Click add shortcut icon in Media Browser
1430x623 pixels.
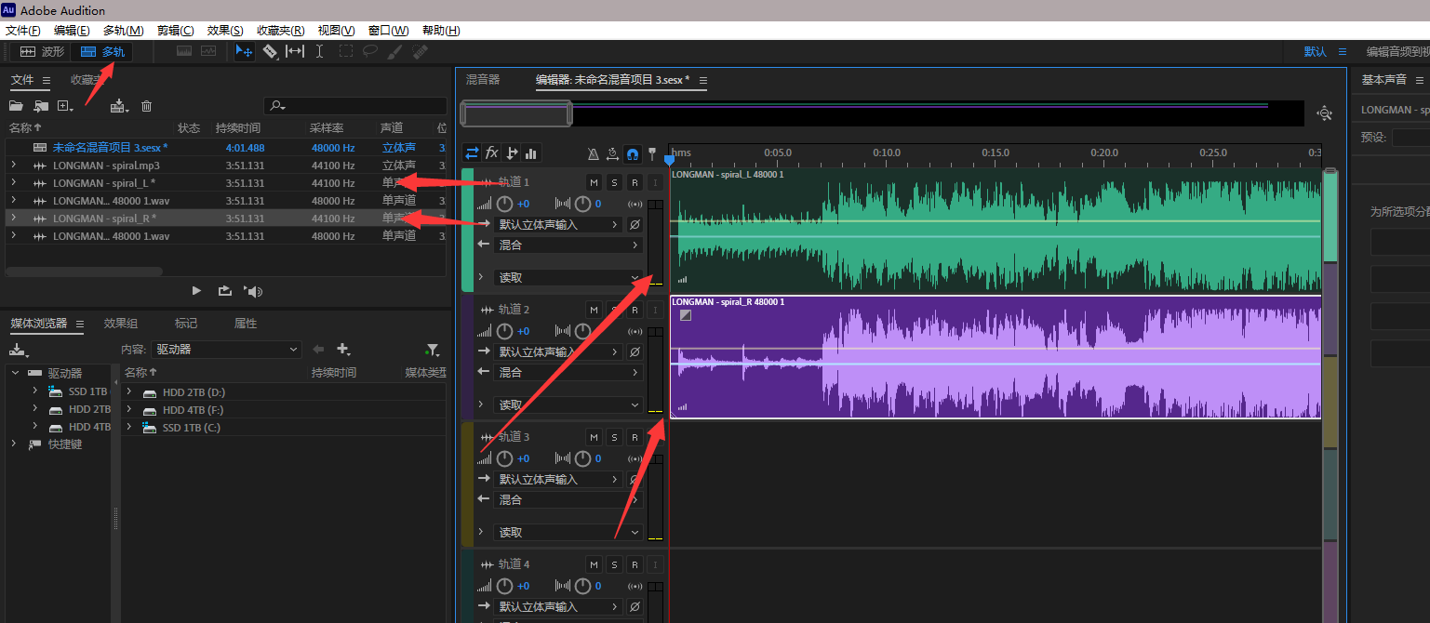(343, 350)
